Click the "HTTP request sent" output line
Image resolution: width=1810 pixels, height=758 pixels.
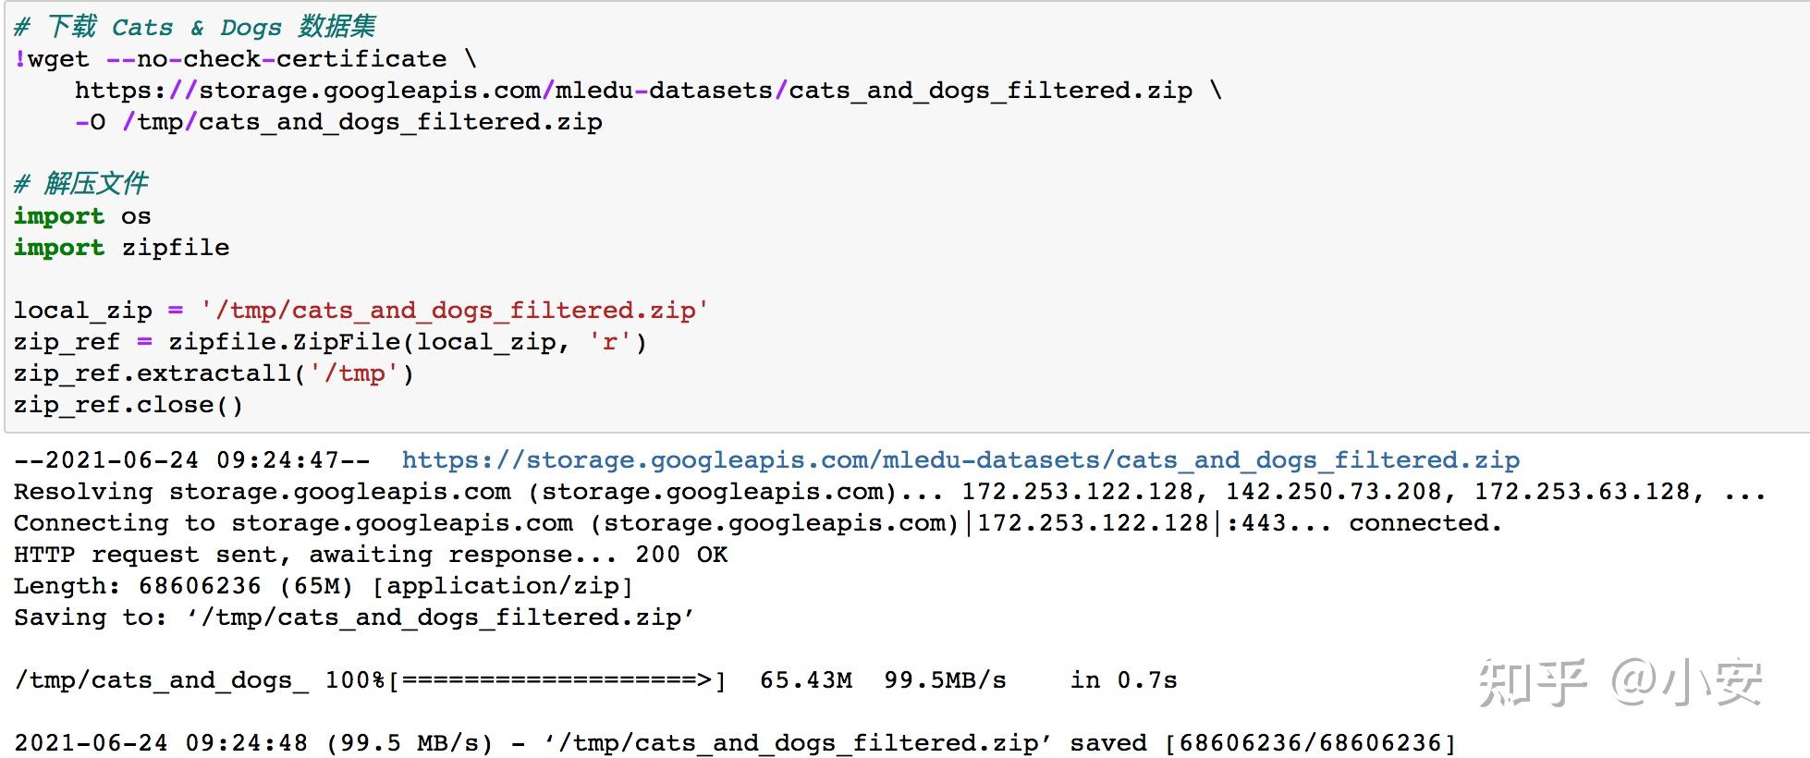coord(370,555)
